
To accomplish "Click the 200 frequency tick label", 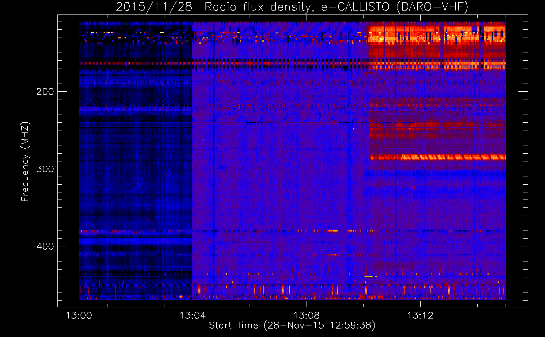I will coord(45,92).
